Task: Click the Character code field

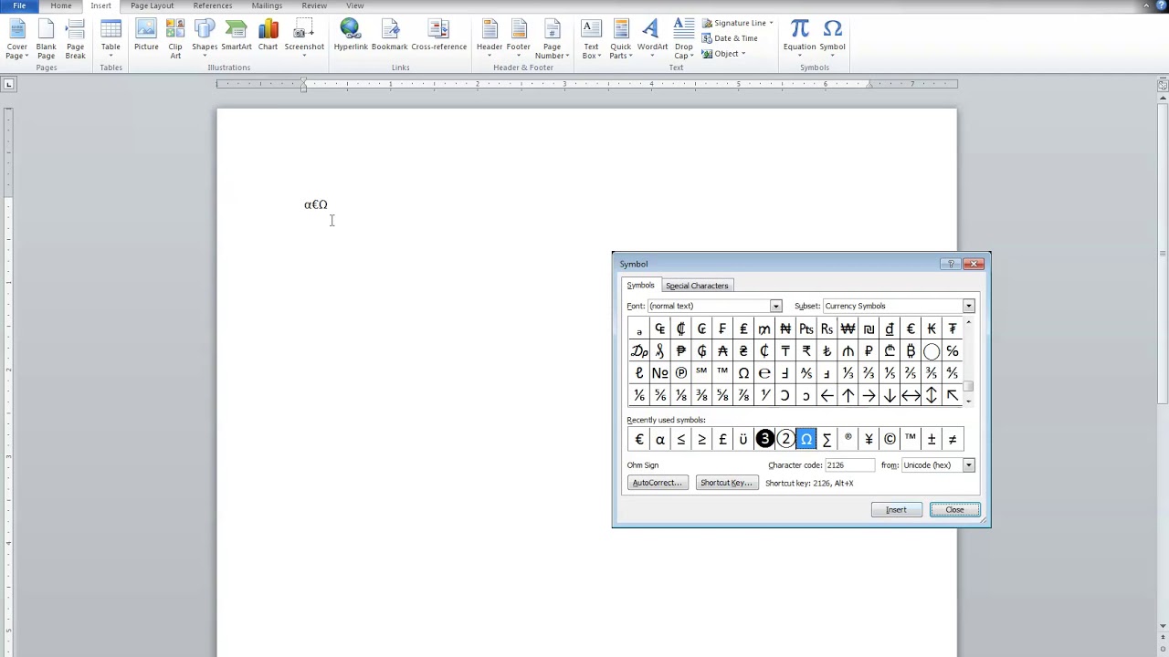Action: [848, 465]
